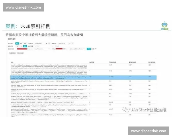Sort by the SQL column header
Image resolution: width=172 pixels, height=138 pixels.
(12, 62)
